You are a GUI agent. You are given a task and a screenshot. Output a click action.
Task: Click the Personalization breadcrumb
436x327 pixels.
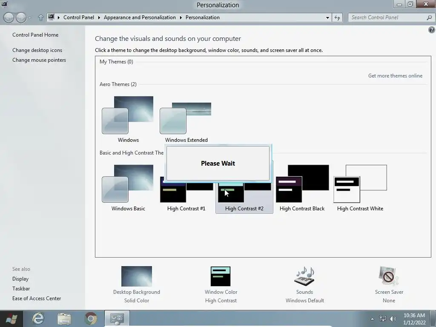click(202, 17)
